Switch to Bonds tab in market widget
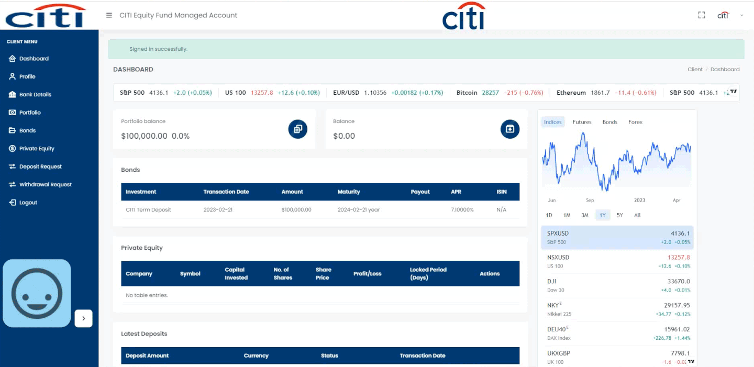This screenshot has width=754, height=367. point(610,122)
